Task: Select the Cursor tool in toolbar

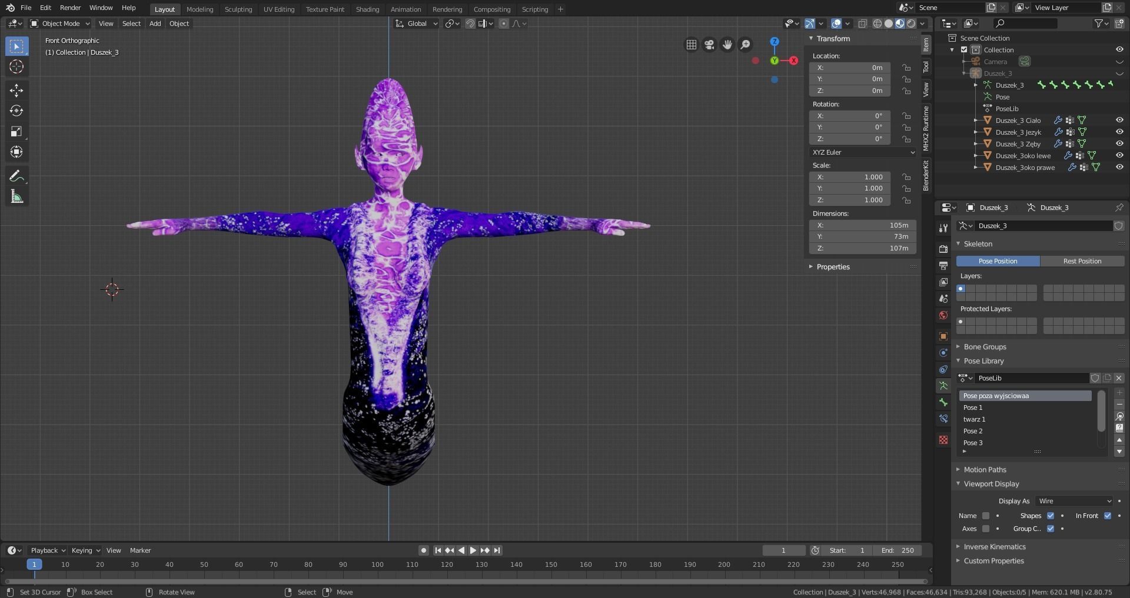Action: [x=16, y=66]
